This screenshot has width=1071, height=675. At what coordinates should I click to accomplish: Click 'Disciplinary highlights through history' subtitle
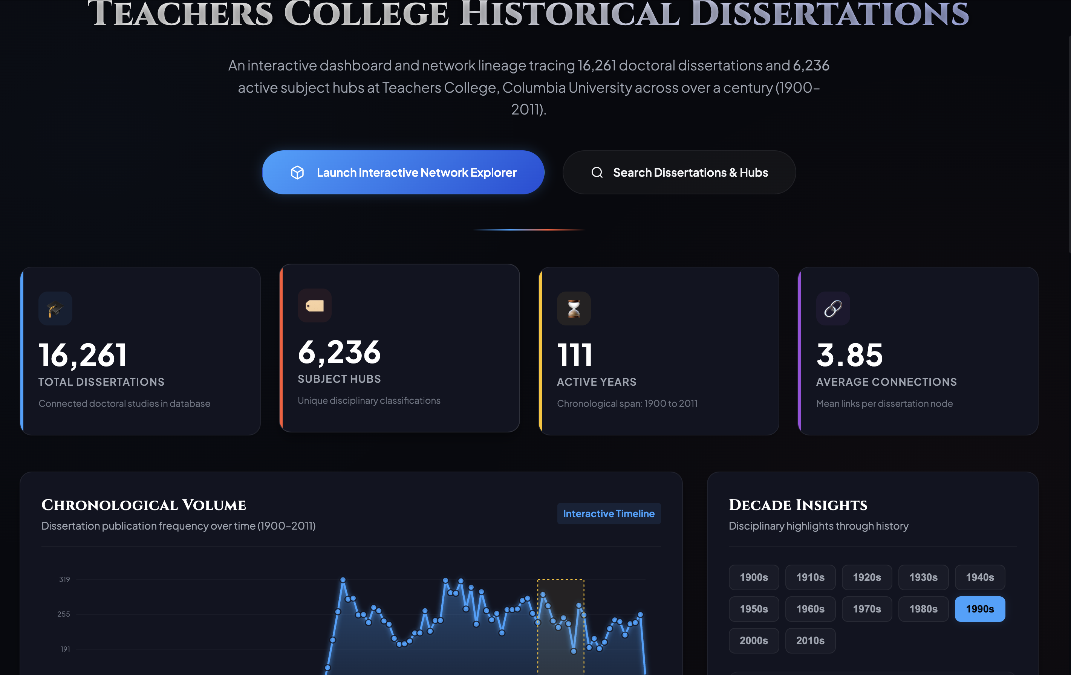coord(819,526)
